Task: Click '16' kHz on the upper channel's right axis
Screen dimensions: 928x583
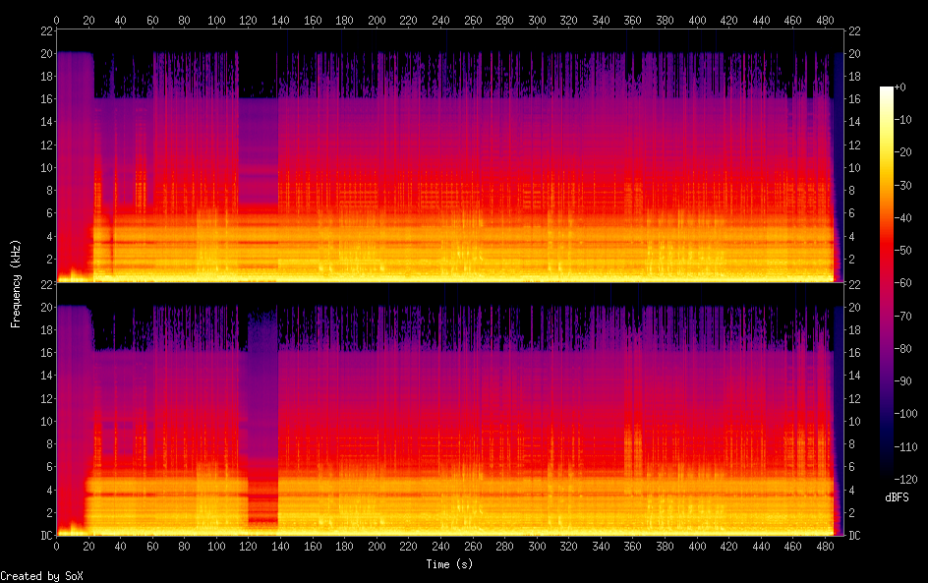Action: click(854, 99)
